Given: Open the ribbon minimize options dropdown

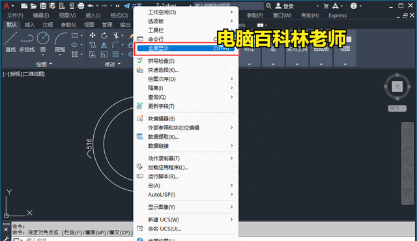Looking at the screenshot, I should (266, 25).
